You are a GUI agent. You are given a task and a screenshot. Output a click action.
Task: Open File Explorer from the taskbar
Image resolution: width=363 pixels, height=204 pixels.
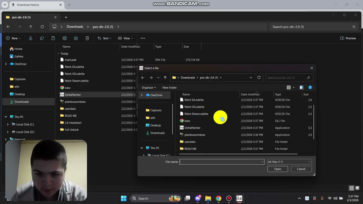coord(208,198)
